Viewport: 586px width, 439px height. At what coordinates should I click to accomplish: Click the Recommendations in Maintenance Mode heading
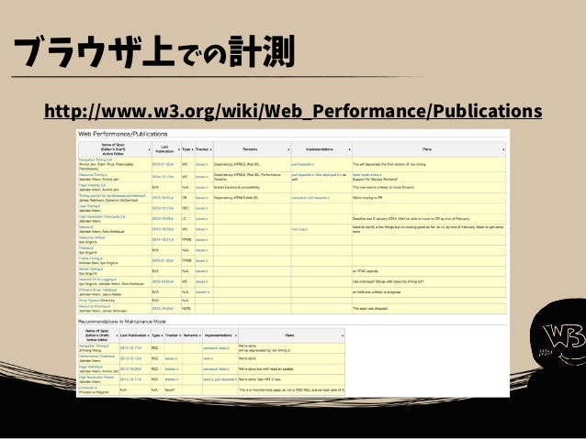click(122, 321)
